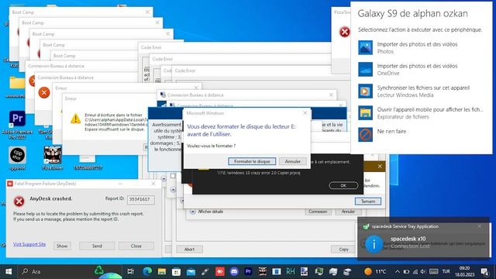Image resolution: width=496 pixels, height=279 pixels.
Task: Open the weather widget showing 11°C
Action: tap(375, 271)
